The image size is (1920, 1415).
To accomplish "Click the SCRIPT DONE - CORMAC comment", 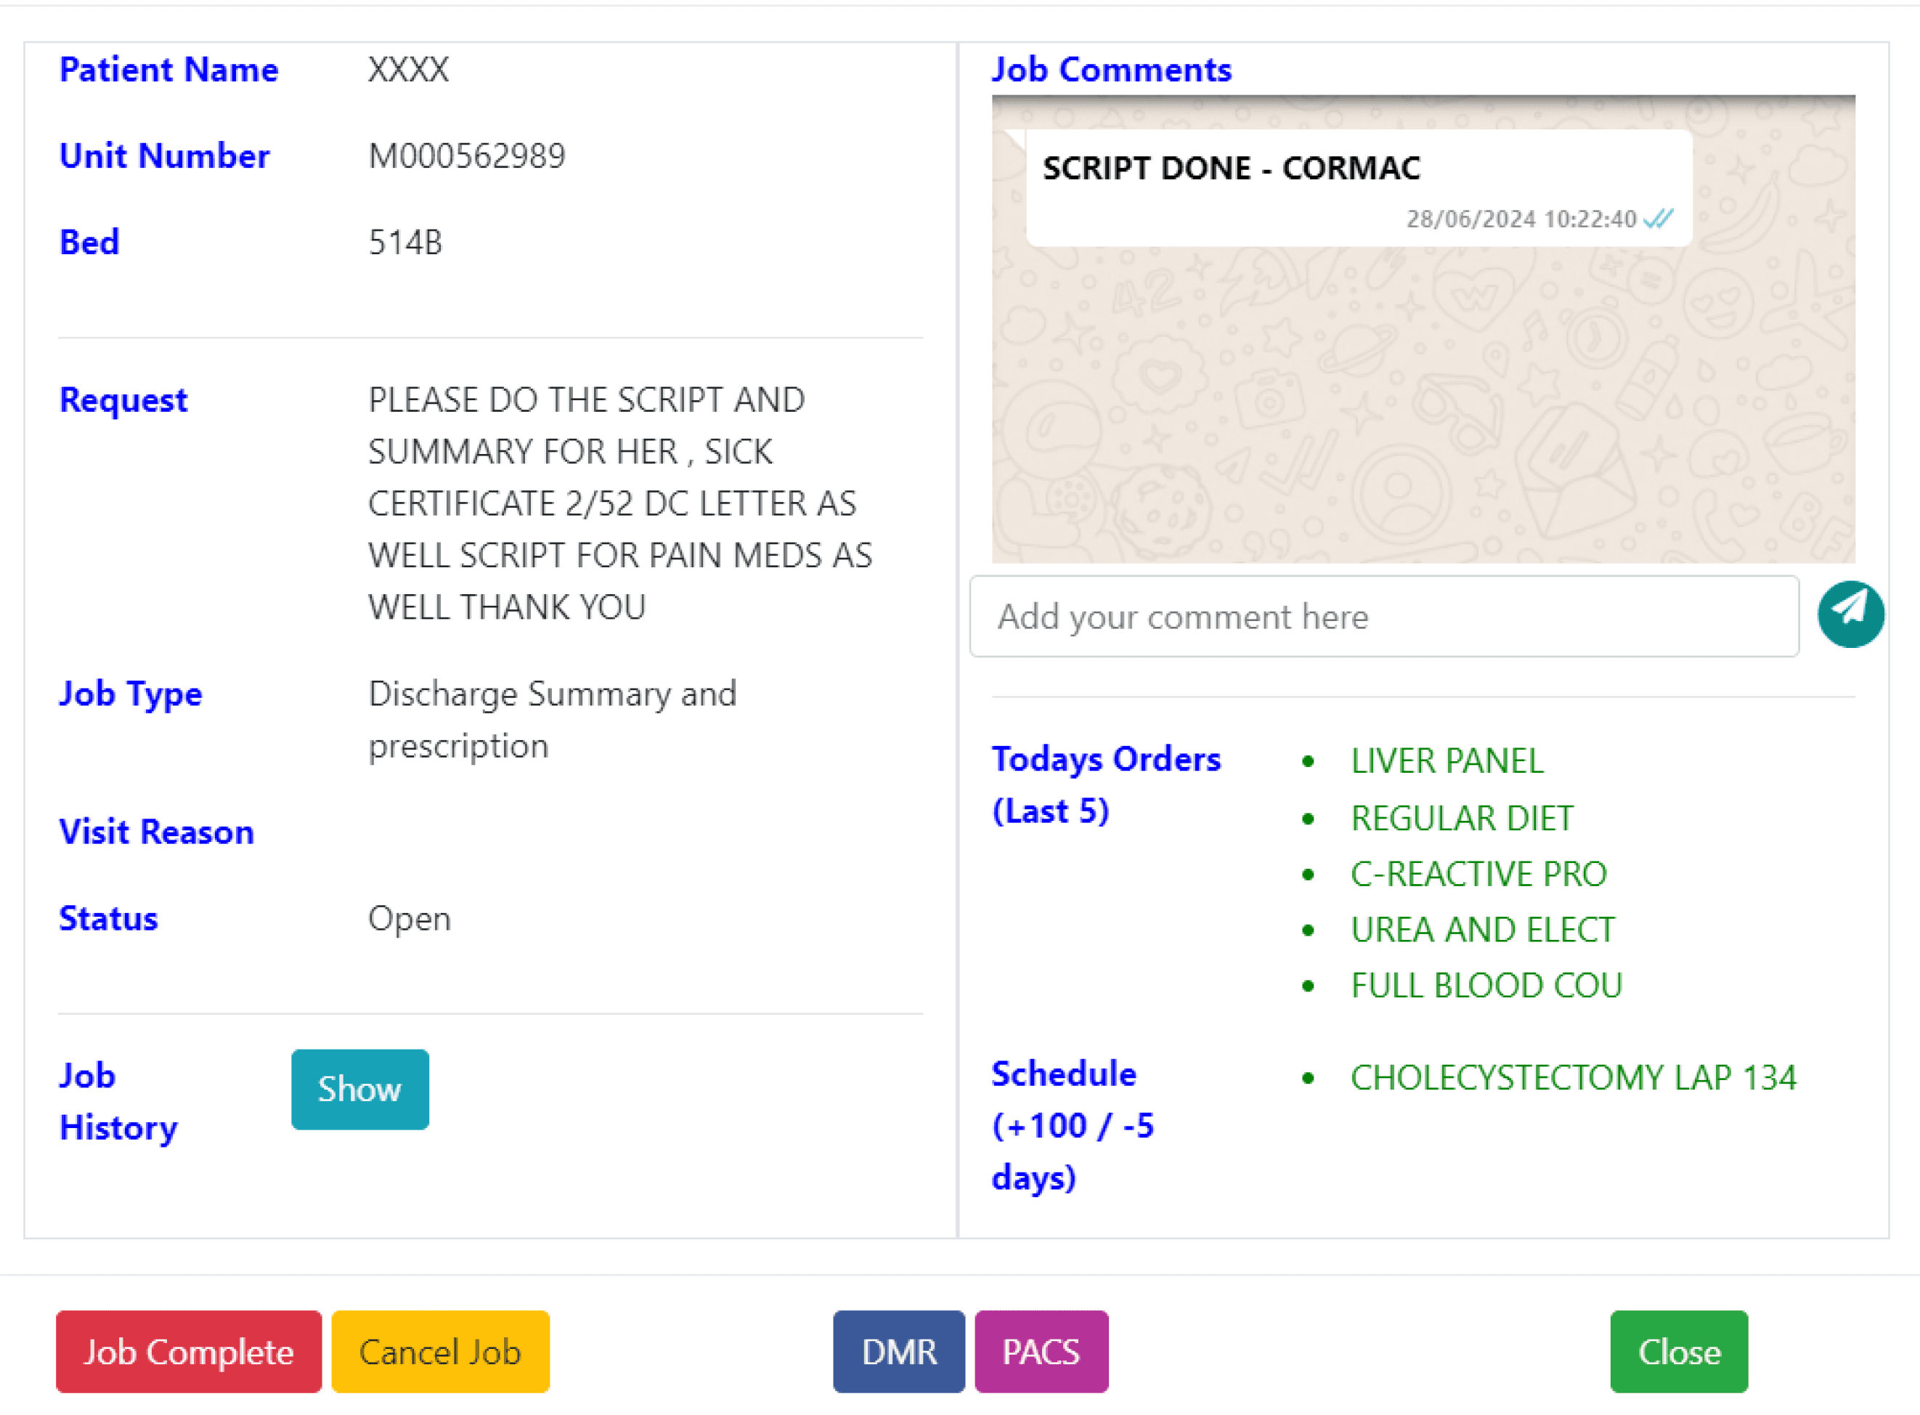I will [x=1231, y=168].
